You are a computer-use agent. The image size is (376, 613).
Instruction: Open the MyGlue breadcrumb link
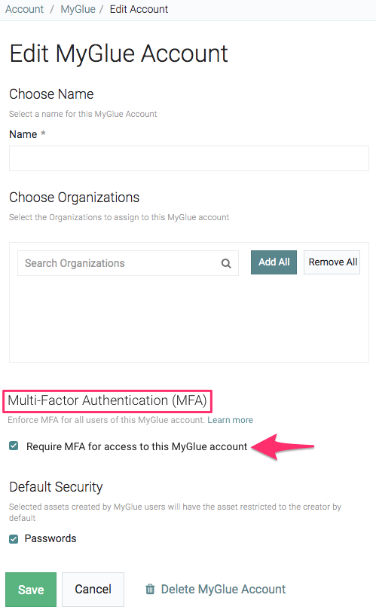point(78,9)
